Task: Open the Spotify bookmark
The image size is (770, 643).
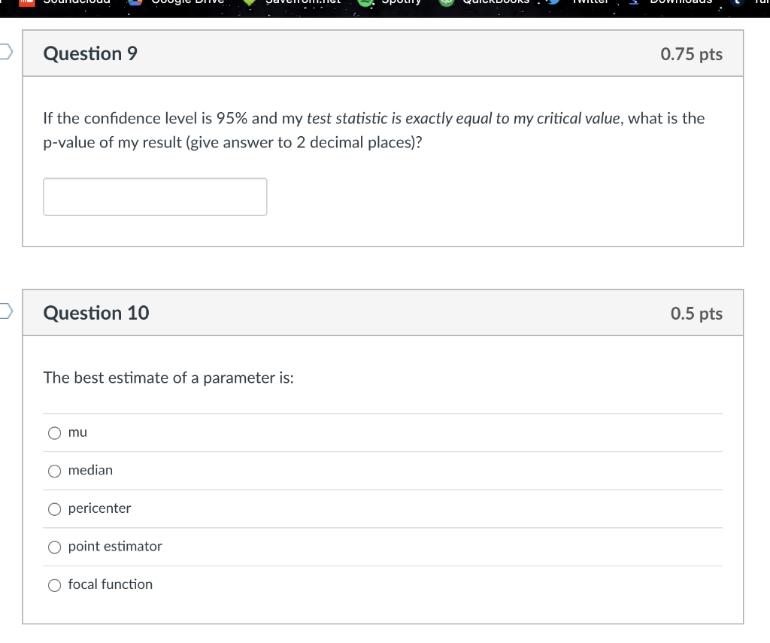Action: (391, 3)
